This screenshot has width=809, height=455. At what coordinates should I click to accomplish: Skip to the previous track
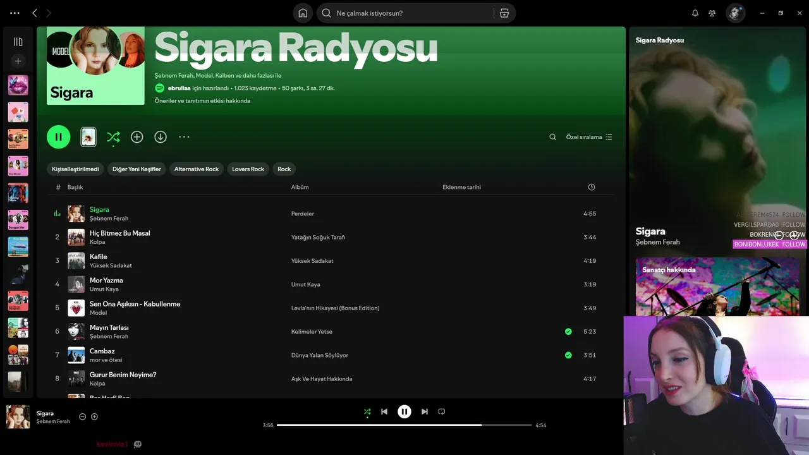pos(384,411)
